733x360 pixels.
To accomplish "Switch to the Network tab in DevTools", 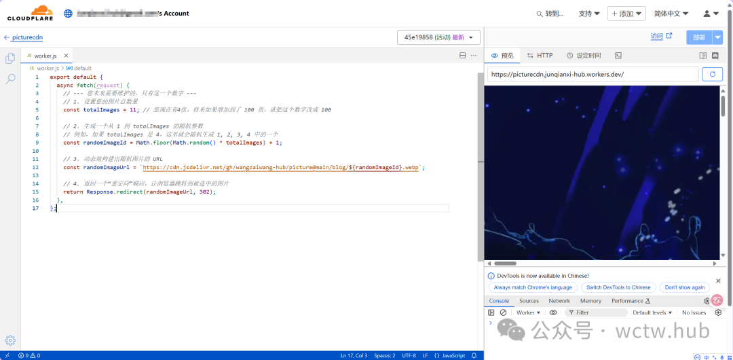I will click(x=559, y=301).
